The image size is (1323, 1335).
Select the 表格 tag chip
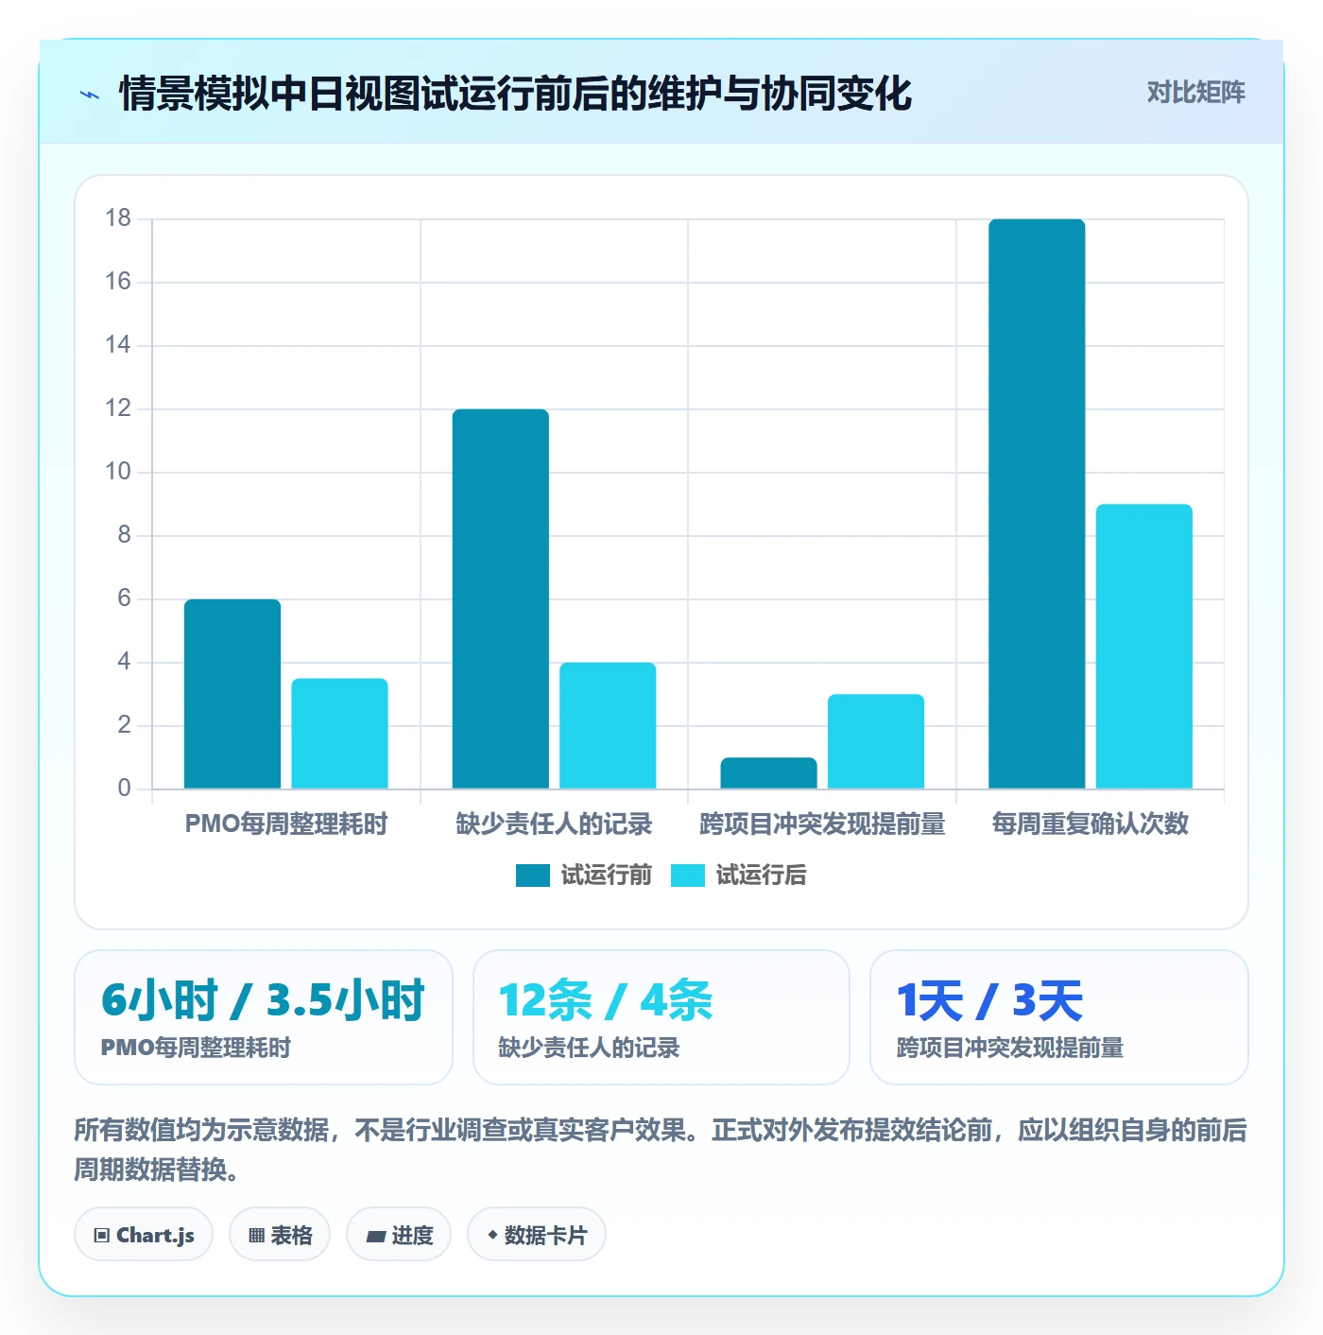280,1235
